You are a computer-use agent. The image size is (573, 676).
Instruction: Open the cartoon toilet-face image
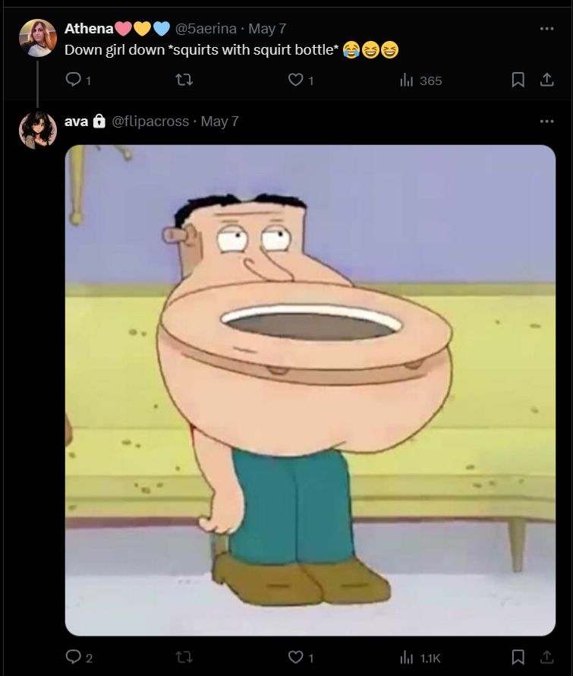(x=310, y=390)
